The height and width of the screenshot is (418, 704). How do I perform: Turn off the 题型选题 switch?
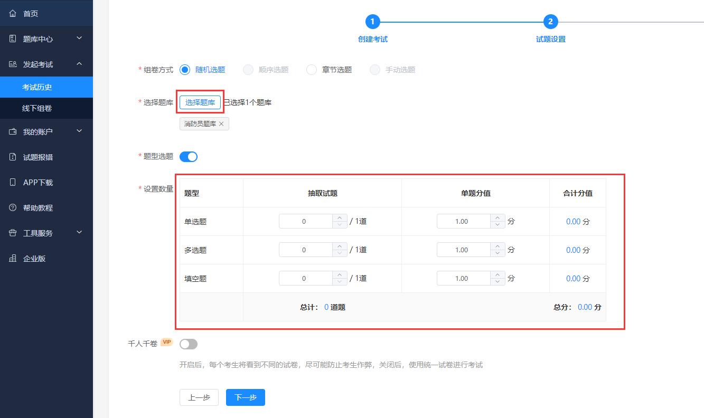189,157
